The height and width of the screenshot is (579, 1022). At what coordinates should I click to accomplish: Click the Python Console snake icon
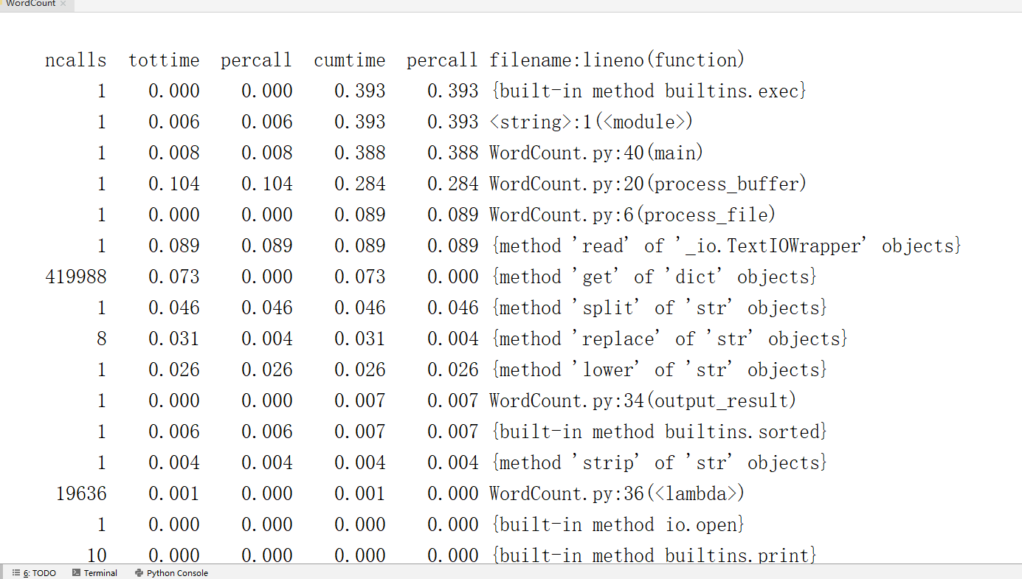coord(139,573)
